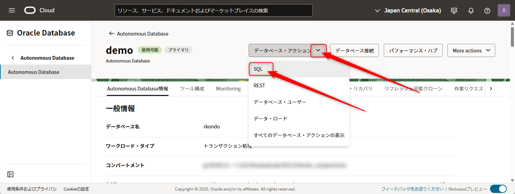The height and width of the screenshot is (194, 515).
Task: Switch to リフレッシュ可能クローン tab
Action: (x=414, y=89)
